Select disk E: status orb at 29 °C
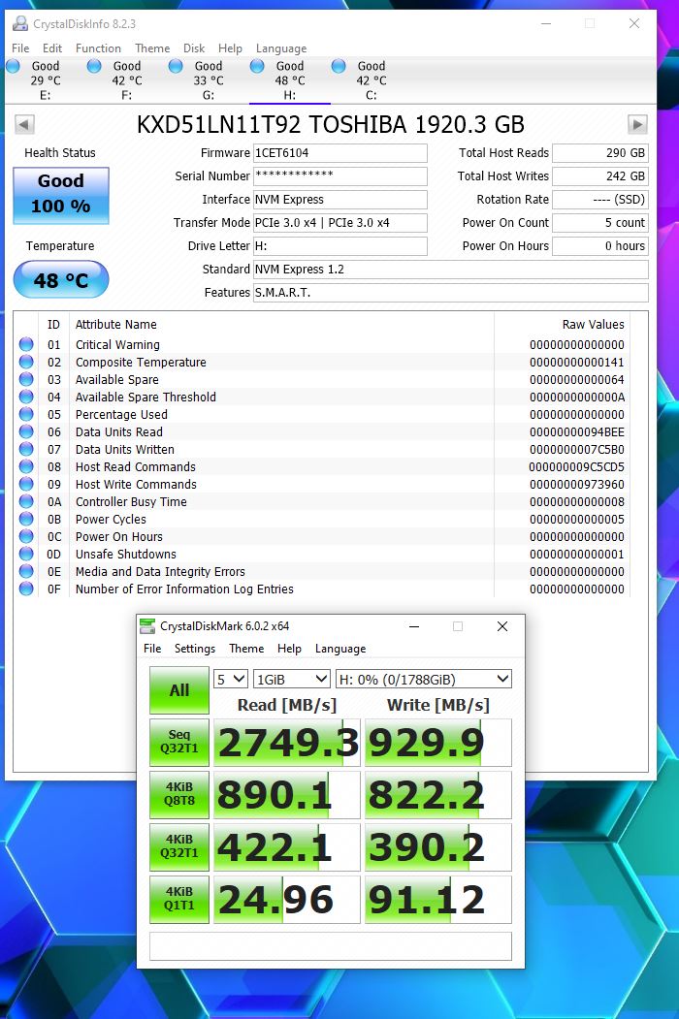This screenshot has height=1019, width=679. (x=13, y=66)
